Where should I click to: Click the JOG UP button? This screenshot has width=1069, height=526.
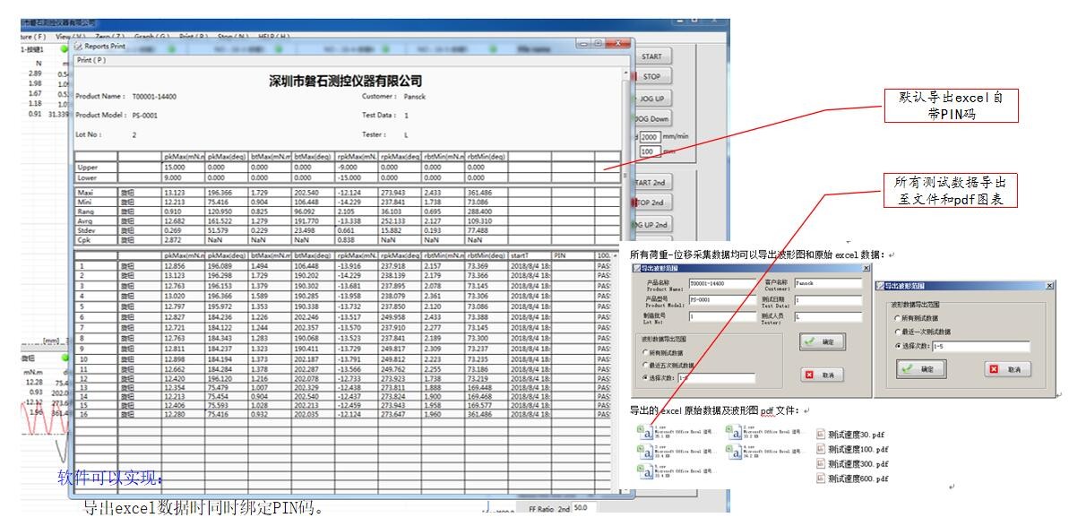[652, 99]
